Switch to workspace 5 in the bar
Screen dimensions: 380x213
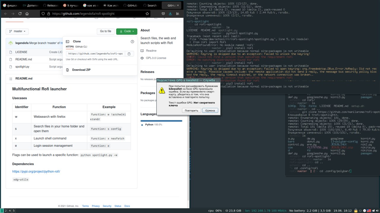pyautogui.click(x=14, y=211)
